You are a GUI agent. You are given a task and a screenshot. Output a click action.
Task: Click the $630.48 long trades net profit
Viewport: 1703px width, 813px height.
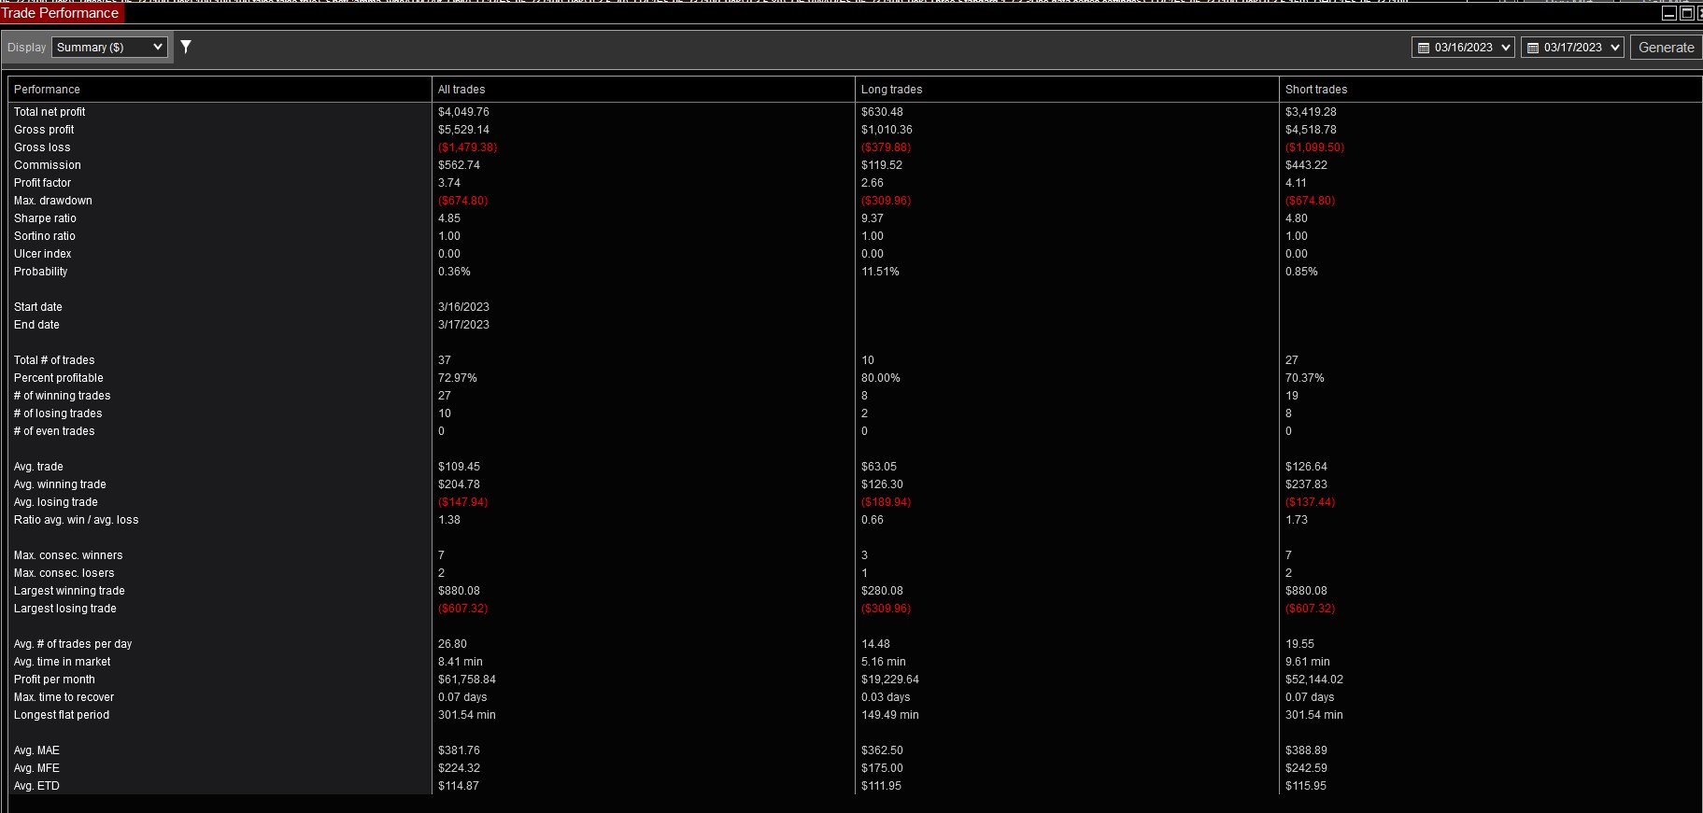[x=882, y=112]
